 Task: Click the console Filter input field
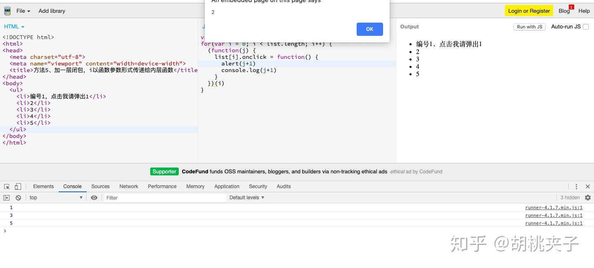165,198
